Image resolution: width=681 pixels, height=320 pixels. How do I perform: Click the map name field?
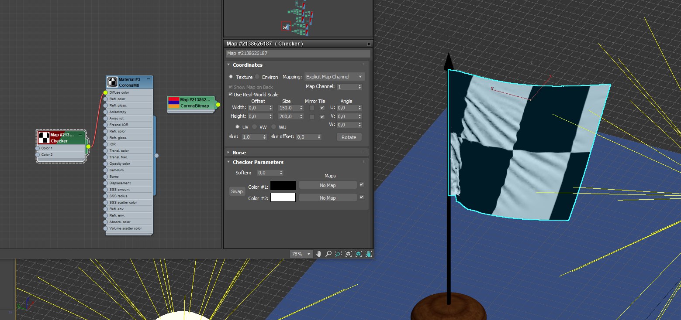tap(298, 53)
